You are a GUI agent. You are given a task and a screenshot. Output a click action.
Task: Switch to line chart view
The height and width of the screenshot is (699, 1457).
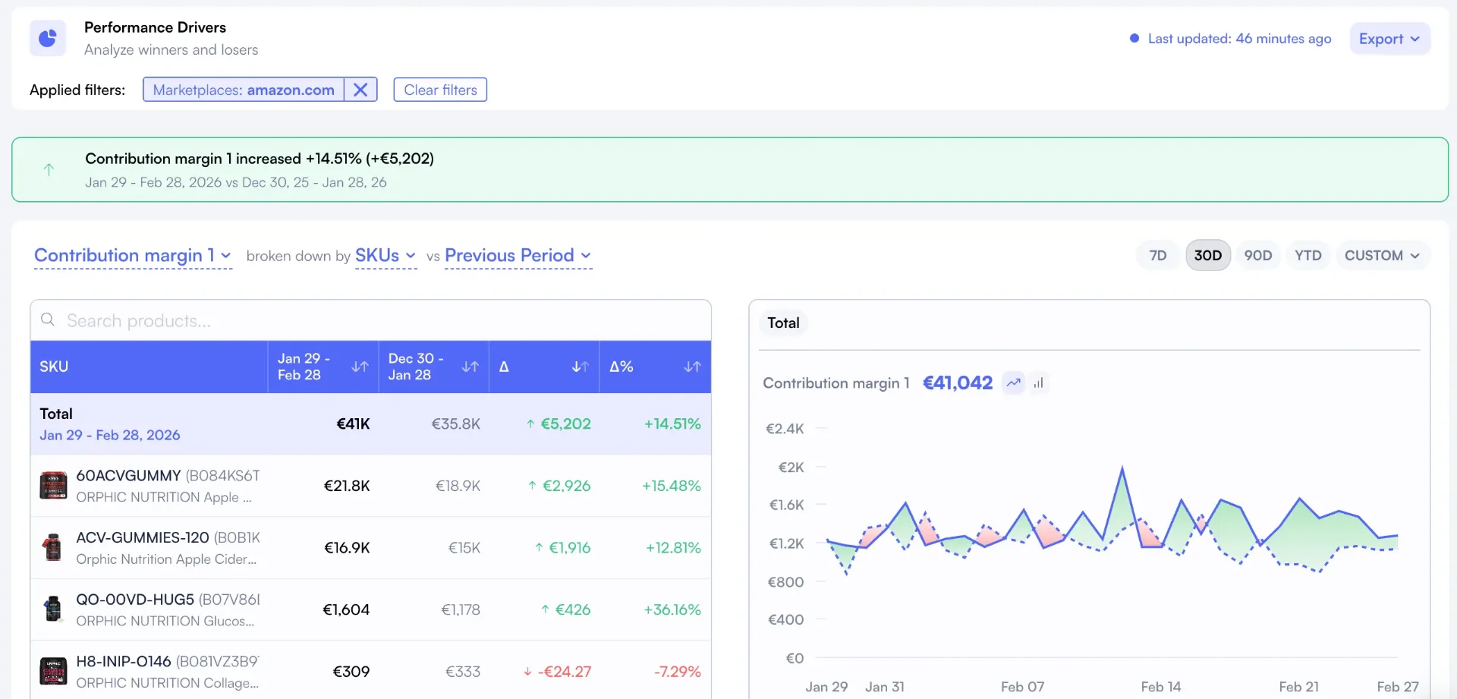coord(1014,383)
